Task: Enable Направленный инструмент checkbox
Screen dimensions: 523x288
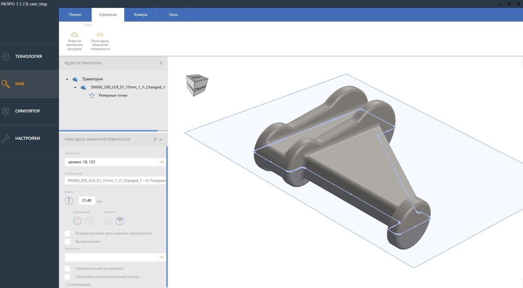Action: [x=68, y=269]
